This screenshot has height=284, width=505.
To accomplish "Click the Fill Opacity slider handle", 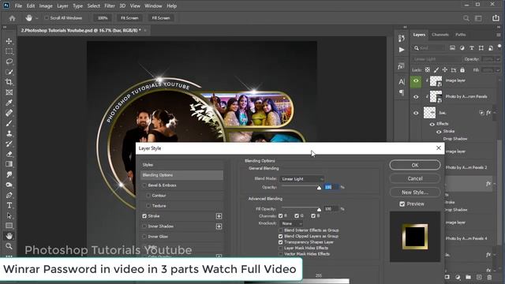I will (x=319, y=209).
